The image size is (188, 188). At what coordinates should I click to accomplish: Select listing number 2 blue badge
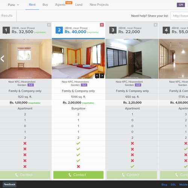pos(59,30)
